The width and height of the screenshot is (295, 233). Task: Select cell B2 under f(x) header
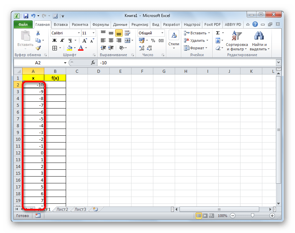[x=55, y=85]
